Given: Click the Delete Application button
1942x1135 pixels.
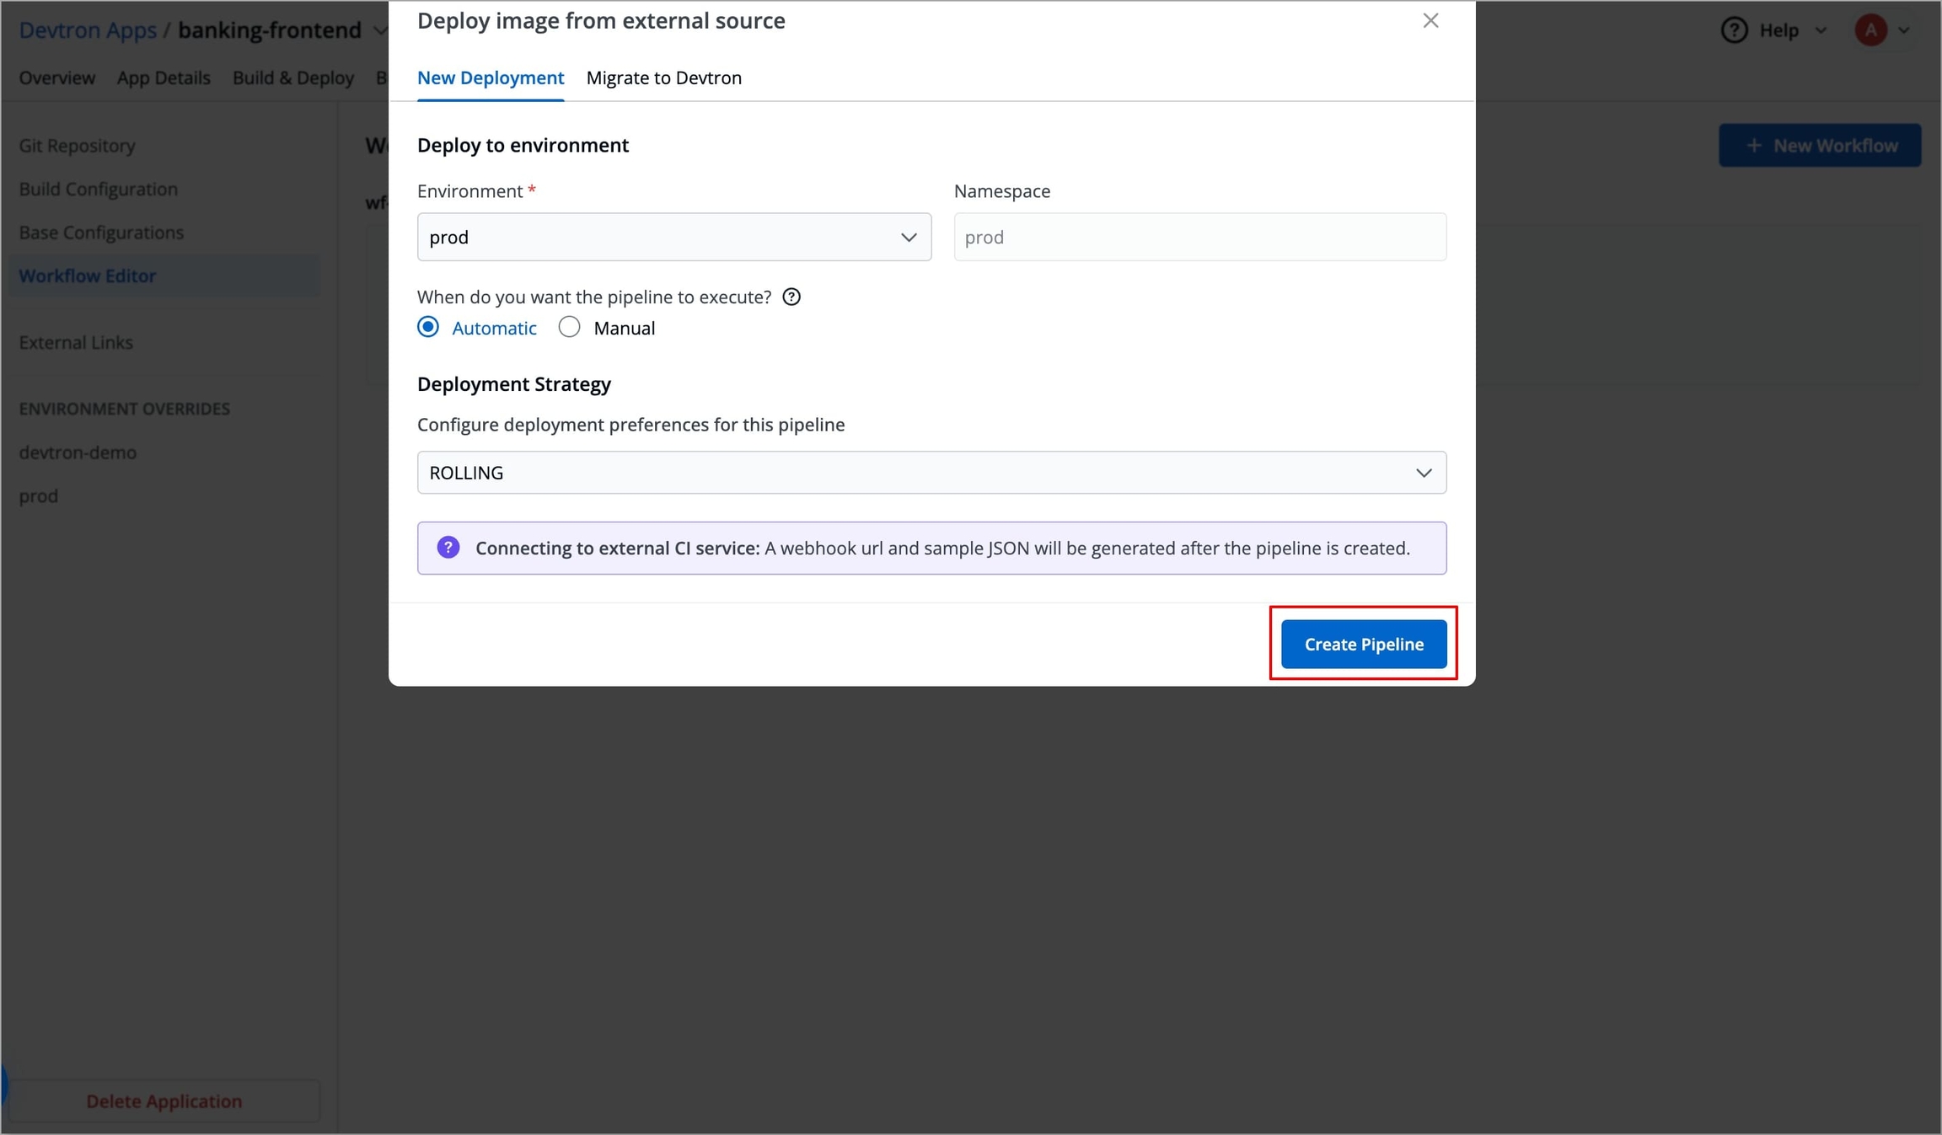Looking at the screenshot, I should point(164,1101).
